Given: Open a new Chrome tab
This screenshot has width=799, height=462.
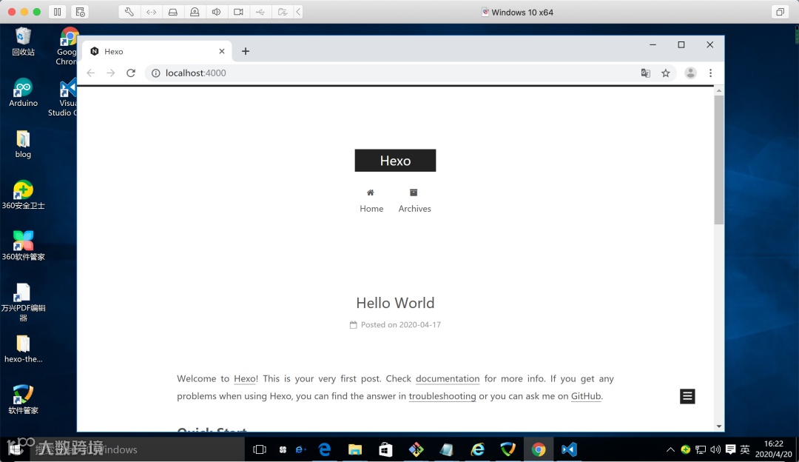Looking at the screenshot, I should pos(245,51).
